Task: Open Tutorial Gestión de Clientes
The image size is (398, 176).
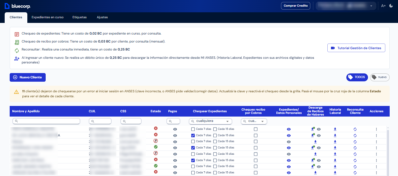Action: pos(356,48)
